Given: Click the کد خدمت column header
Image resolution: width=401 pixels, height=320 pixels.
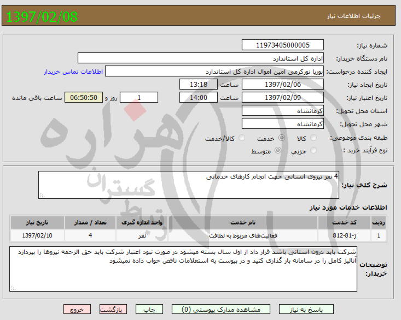Looking at the screenshot, I should coord(344,222).
